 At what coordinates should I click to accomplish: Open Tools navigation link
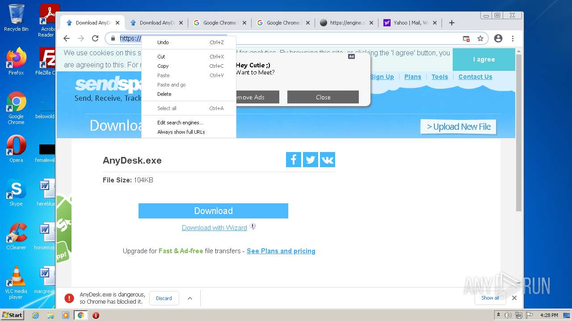(x=440, y=77)
